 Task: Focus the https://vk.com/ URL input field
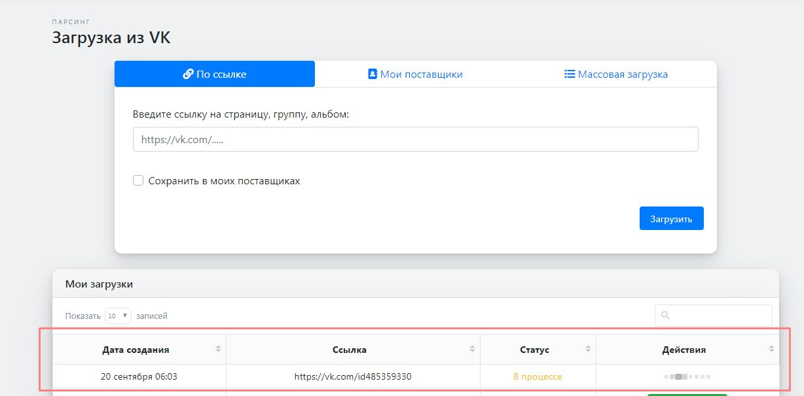(415, 139)
